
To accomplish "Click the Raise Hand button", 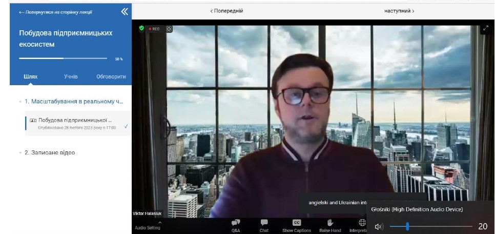I will 330,226.
